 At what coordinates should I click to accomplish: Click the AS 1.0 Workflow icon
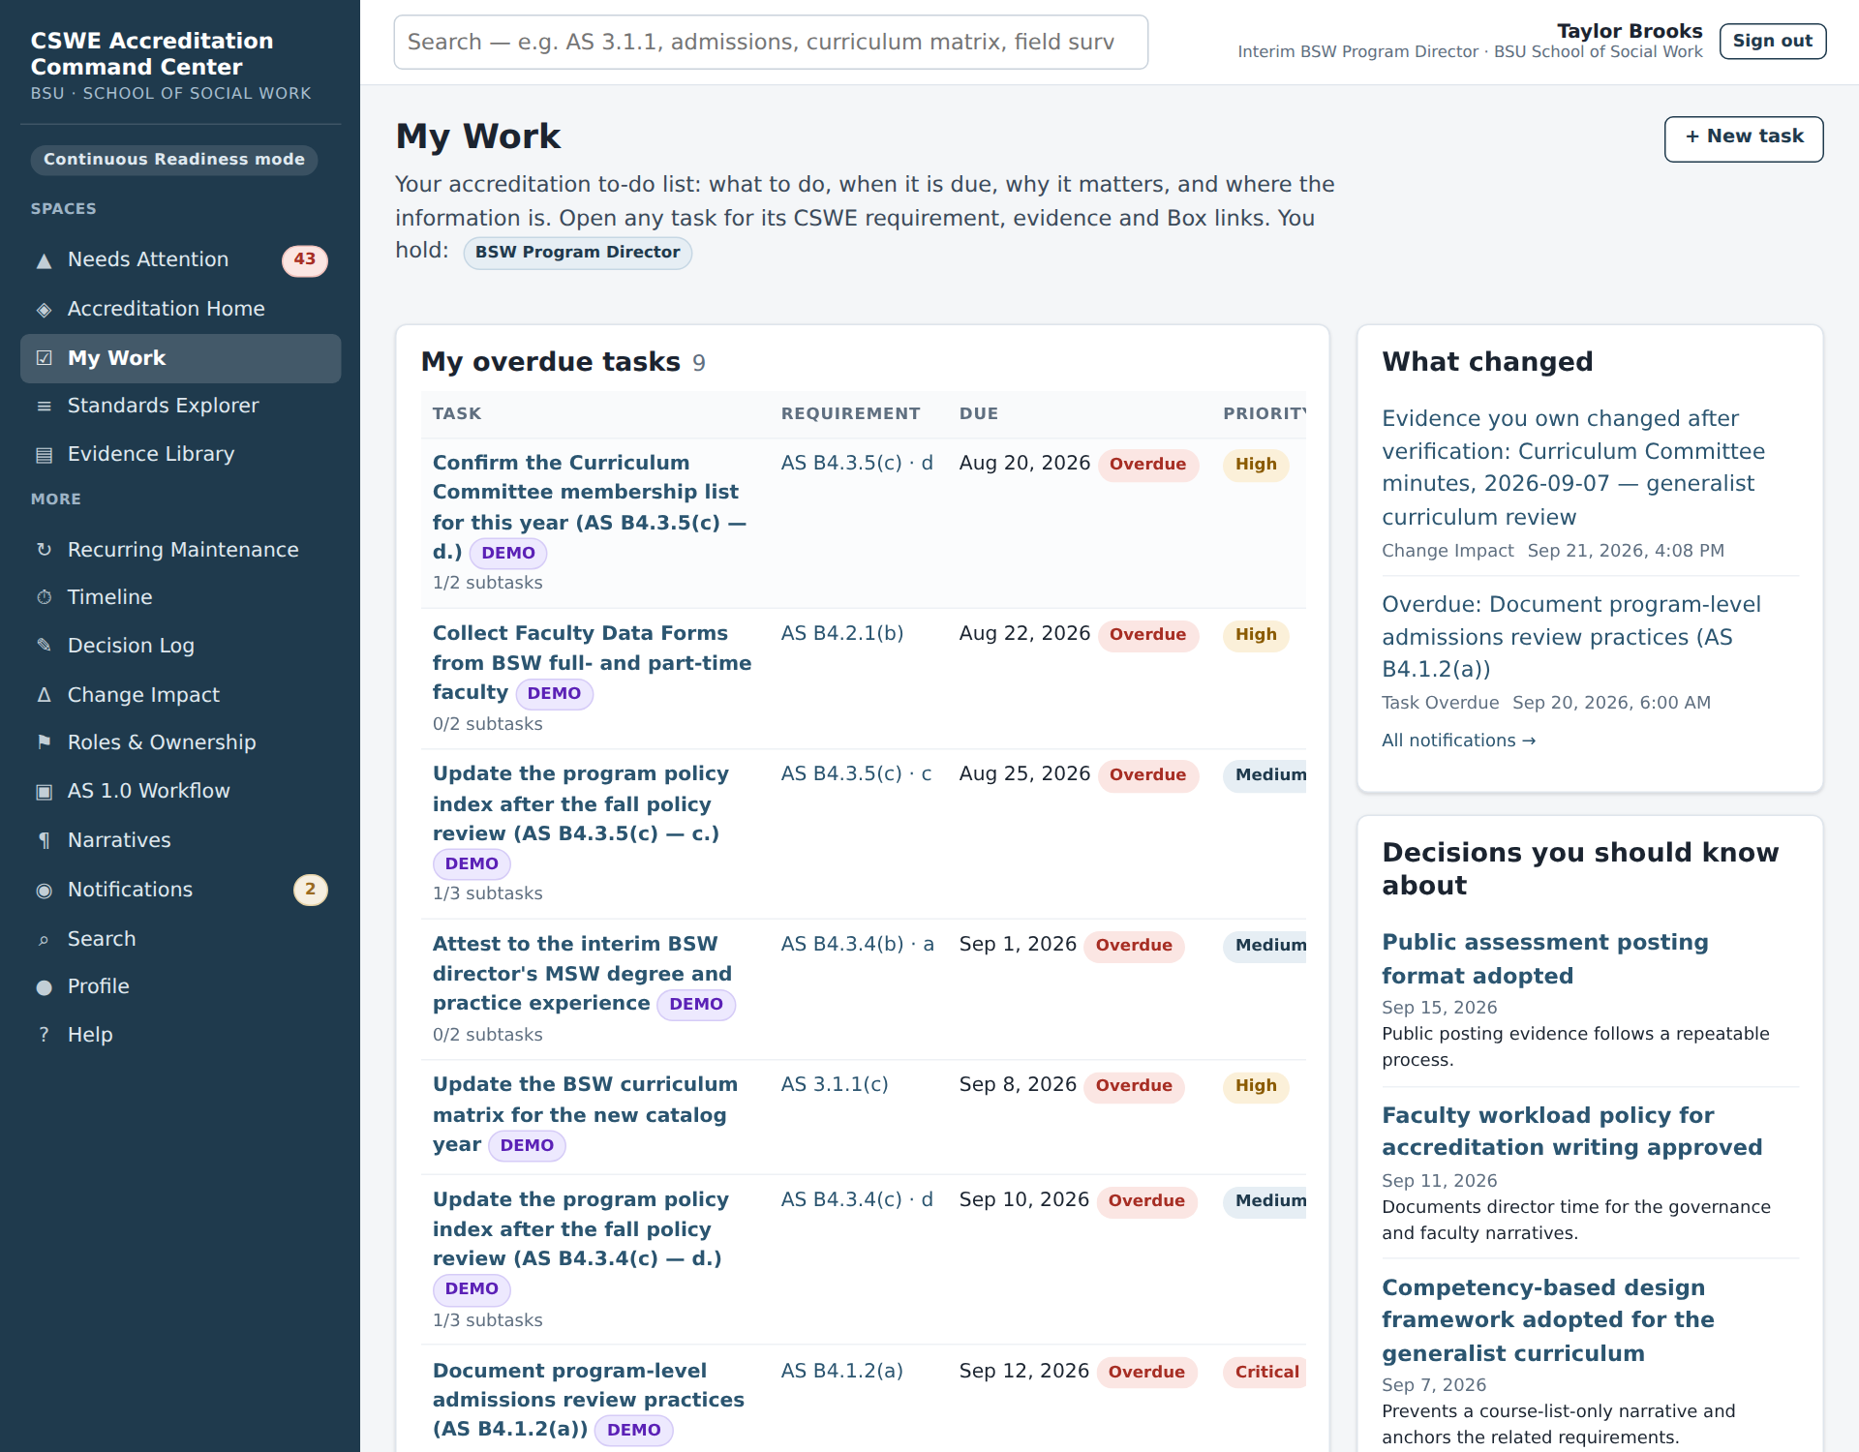click(44, 792)
